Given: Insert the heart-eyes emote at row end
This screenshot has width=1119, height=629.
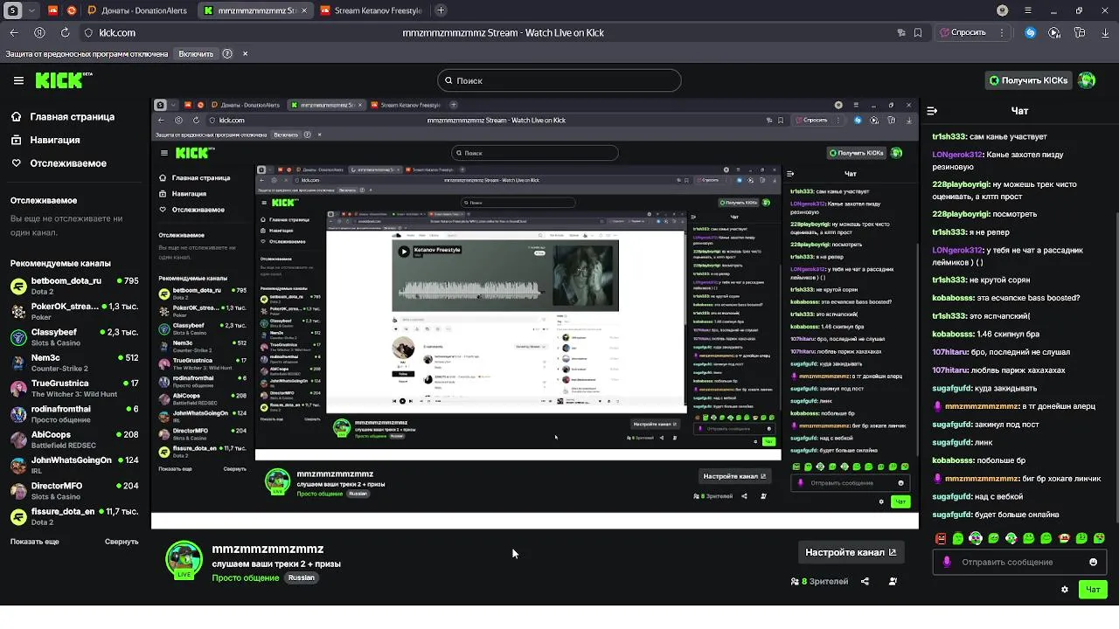Looking at the screenshot, I should 1099,538.
